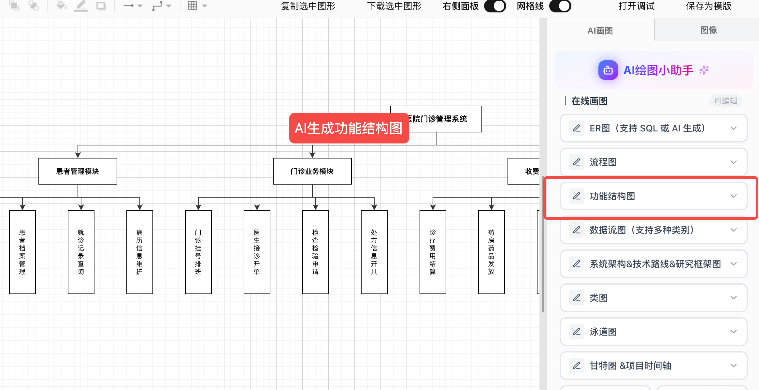Toggle off the right side panel switch

click(495, 6)
